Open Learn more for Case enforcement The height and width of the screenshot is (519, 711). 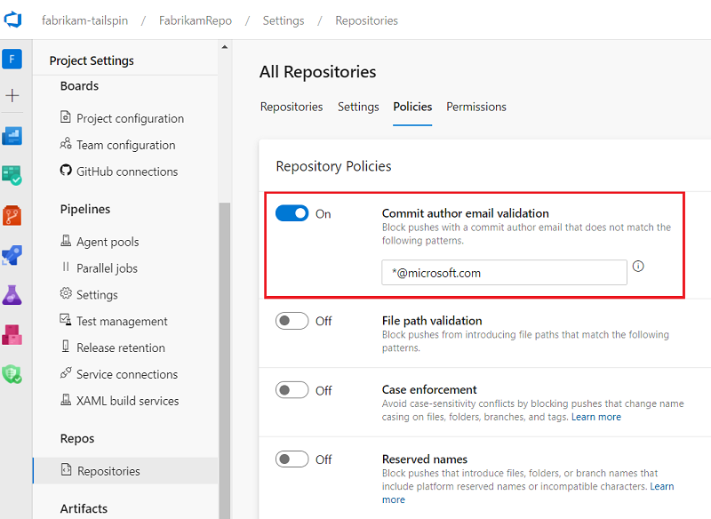tap(596, 417)
